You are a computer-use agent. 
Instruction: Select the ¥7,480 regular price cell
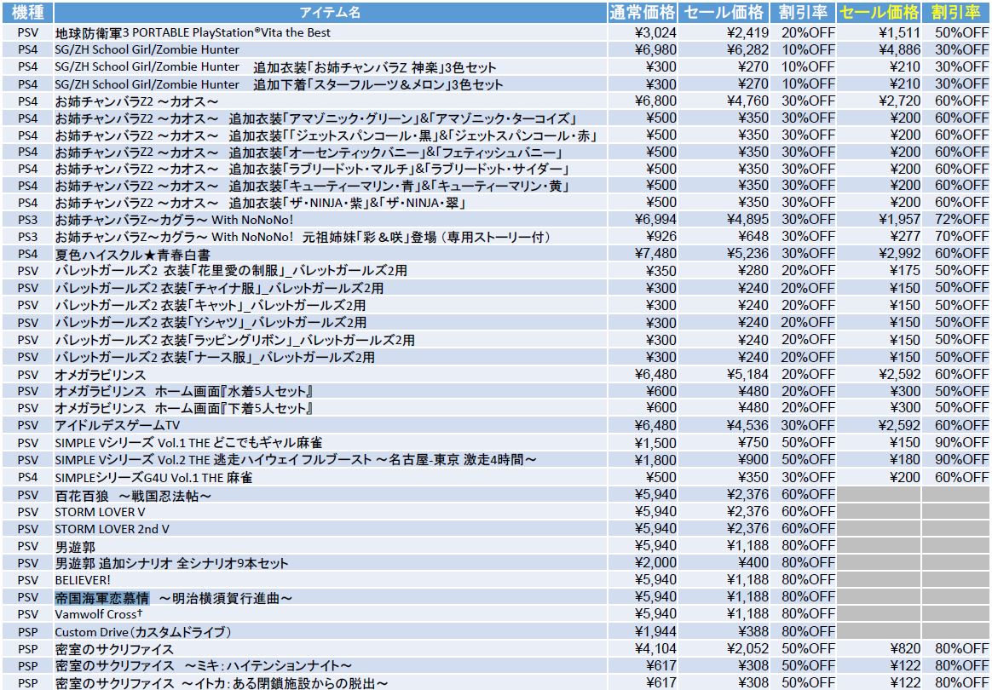click(x=655, y=254)
